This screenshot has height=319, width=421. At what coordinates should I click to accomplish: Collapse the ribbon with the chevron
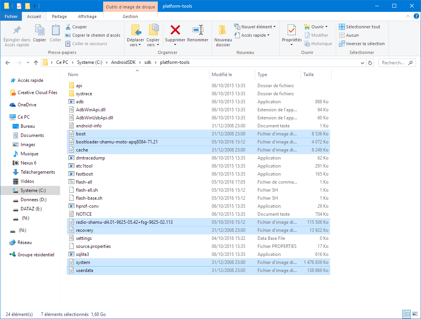tap(408, 16)
